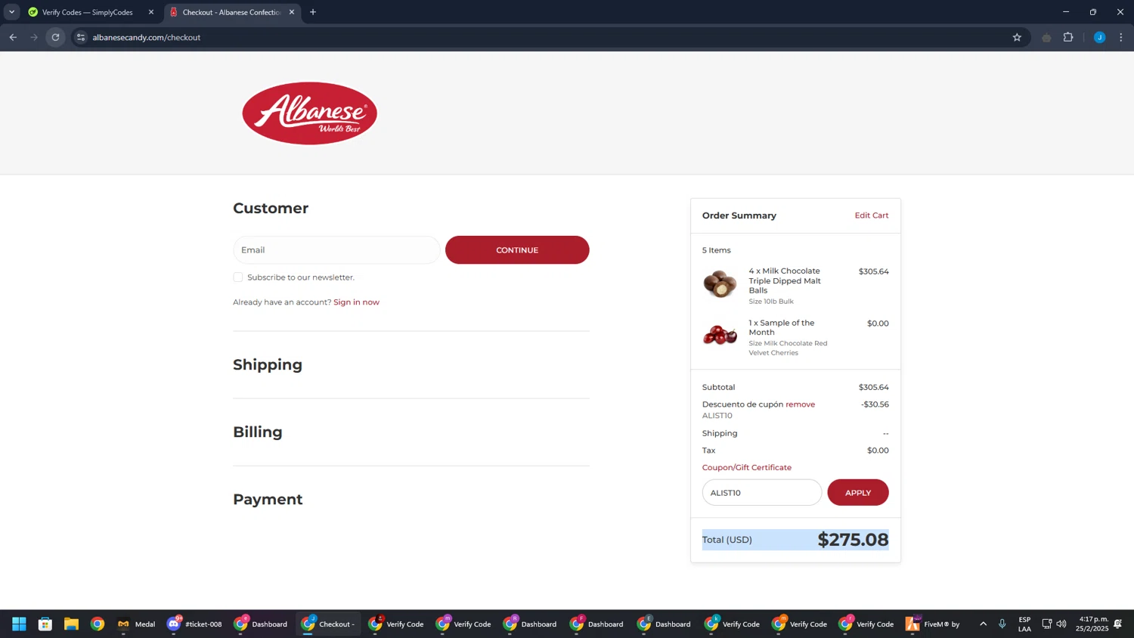The image size is (1134, 638).
Task: Open the notification bell in the taskbar
Action: [x=1117, y=624]
